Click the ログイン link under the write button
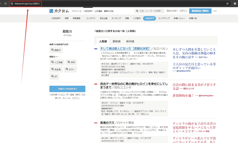The width and height of the screenshot is (238, 143). [x=76, y=98]
